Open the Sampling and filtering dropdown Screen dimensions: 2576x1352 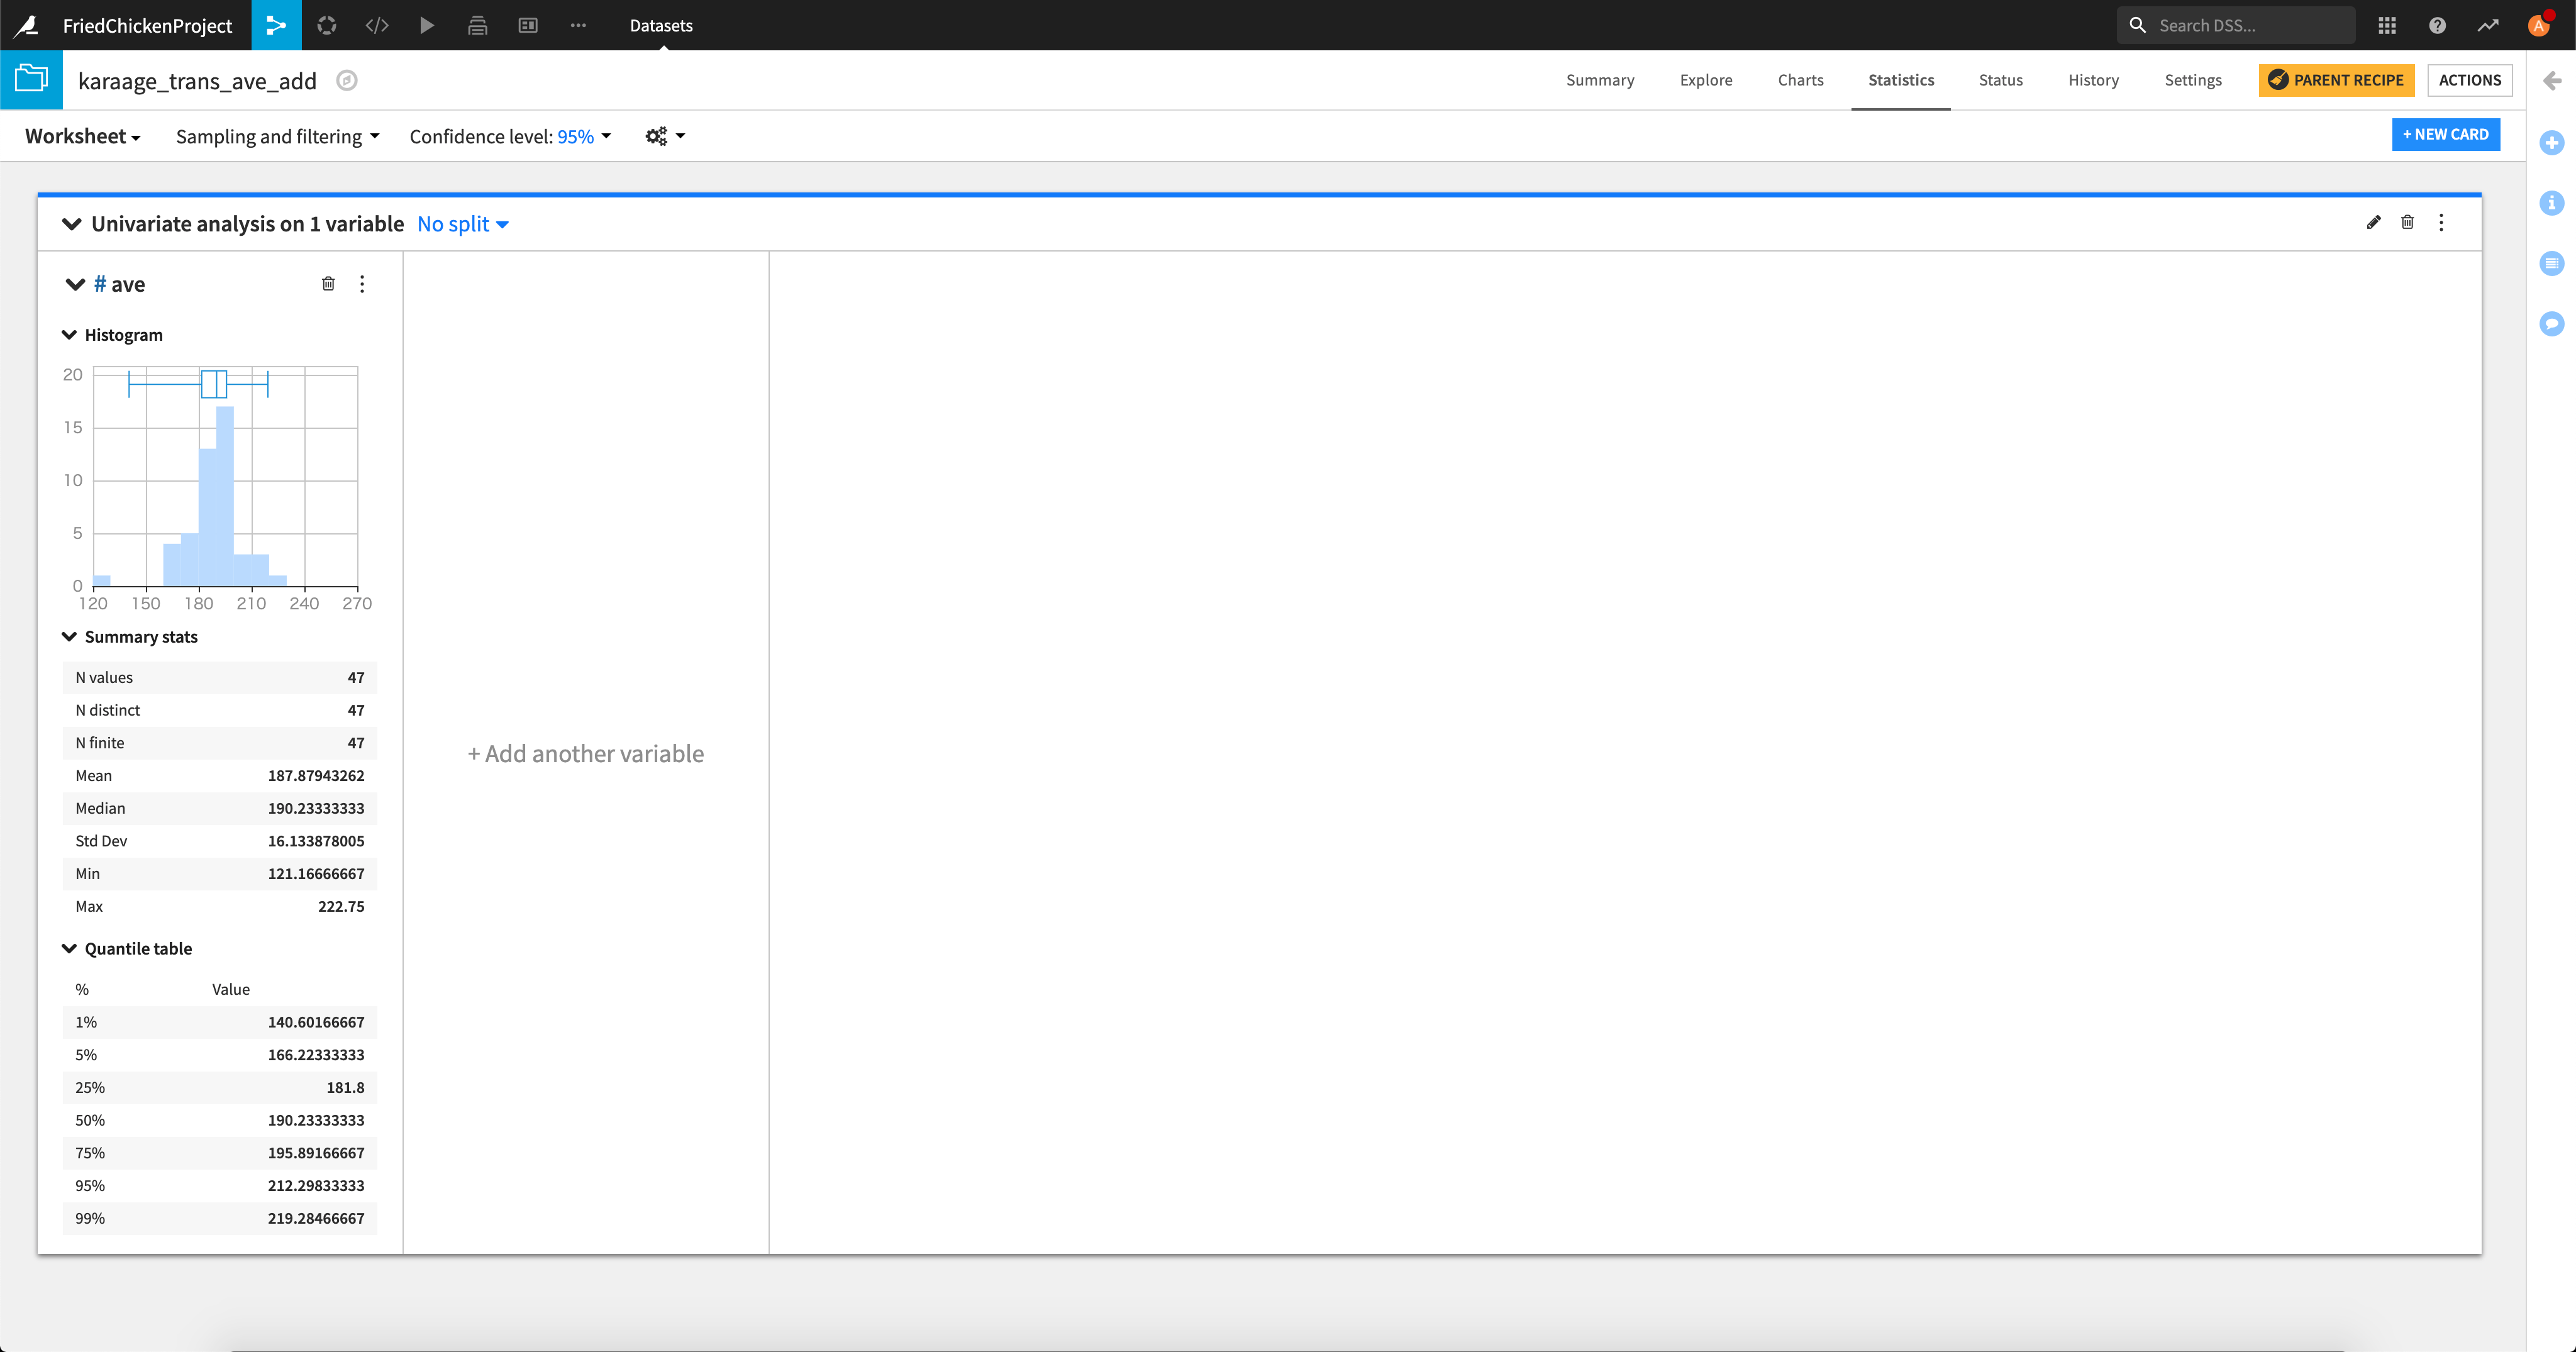[277, 136]
